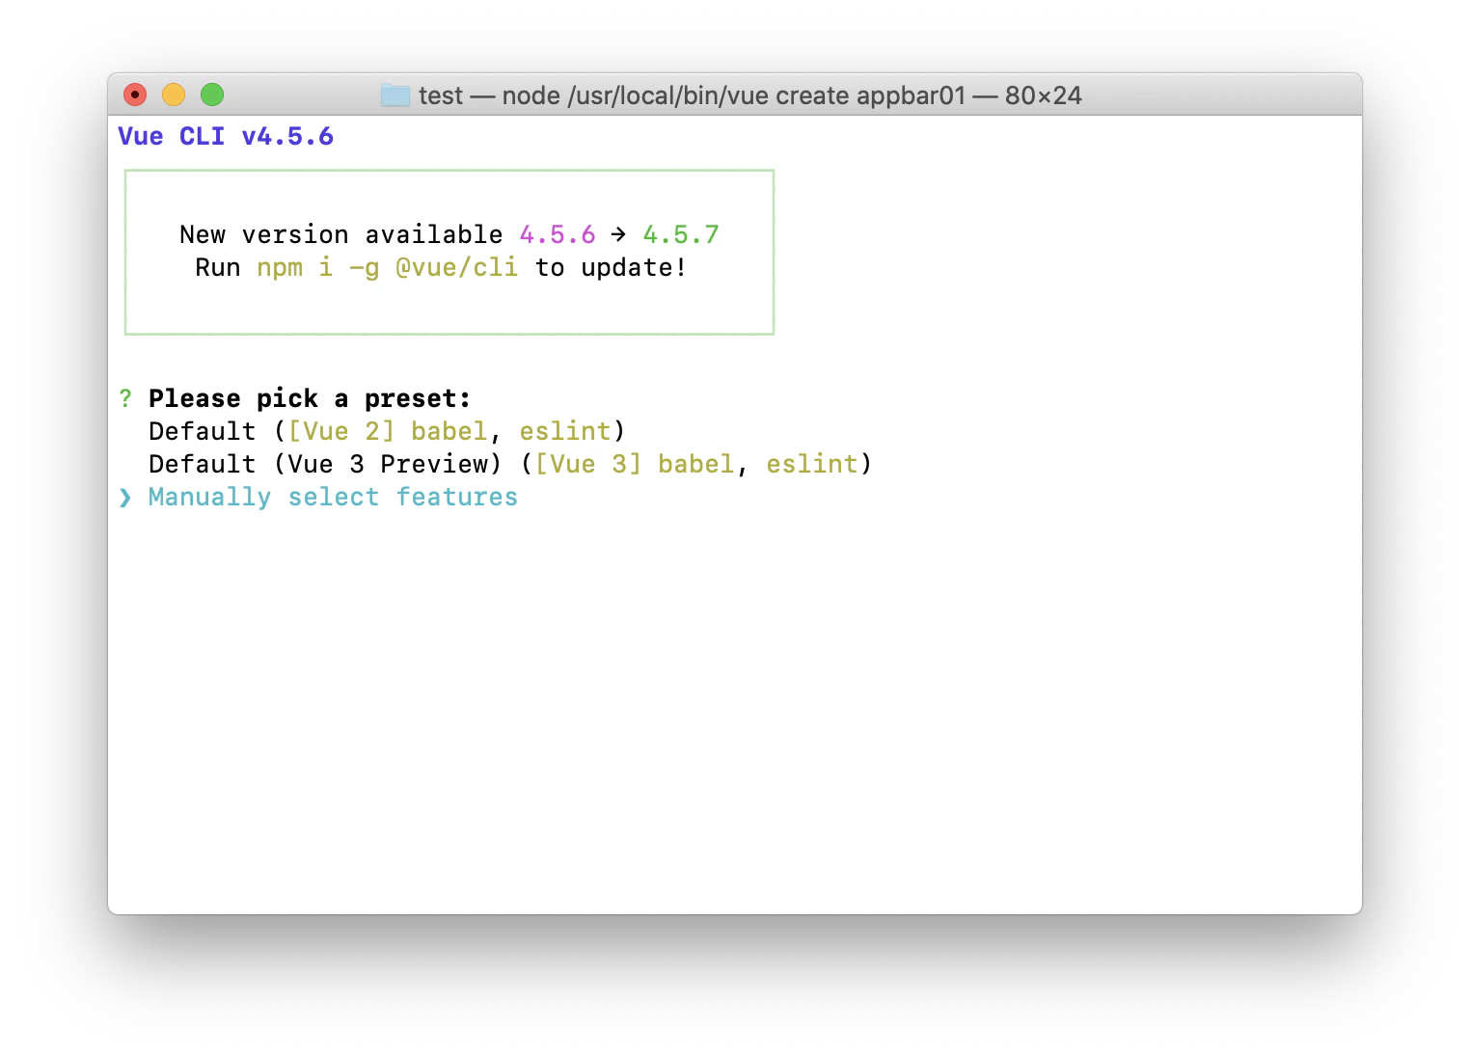Select the cyan arrow selection indicator
Image resolution: width=1470 pixels, height=1057 pixels.
pyautogui.click(x=125, y=497)
